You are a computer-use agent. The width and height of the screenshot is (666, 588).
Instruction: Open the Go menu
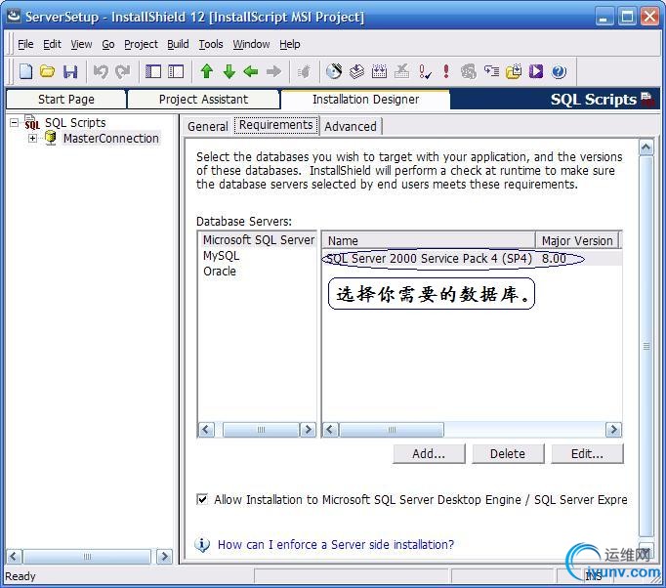tap(107, 44)
